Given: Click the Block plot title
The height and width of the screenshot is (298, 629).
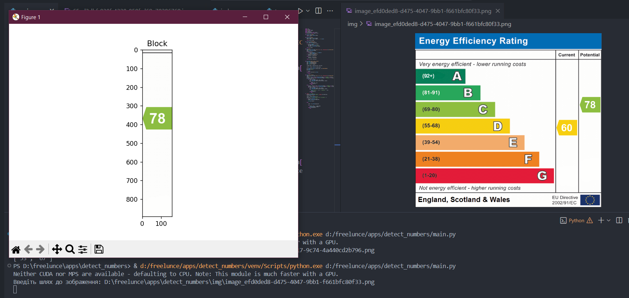Looking at the screenshot, I should pyautogui.click(x=157, y=43).
